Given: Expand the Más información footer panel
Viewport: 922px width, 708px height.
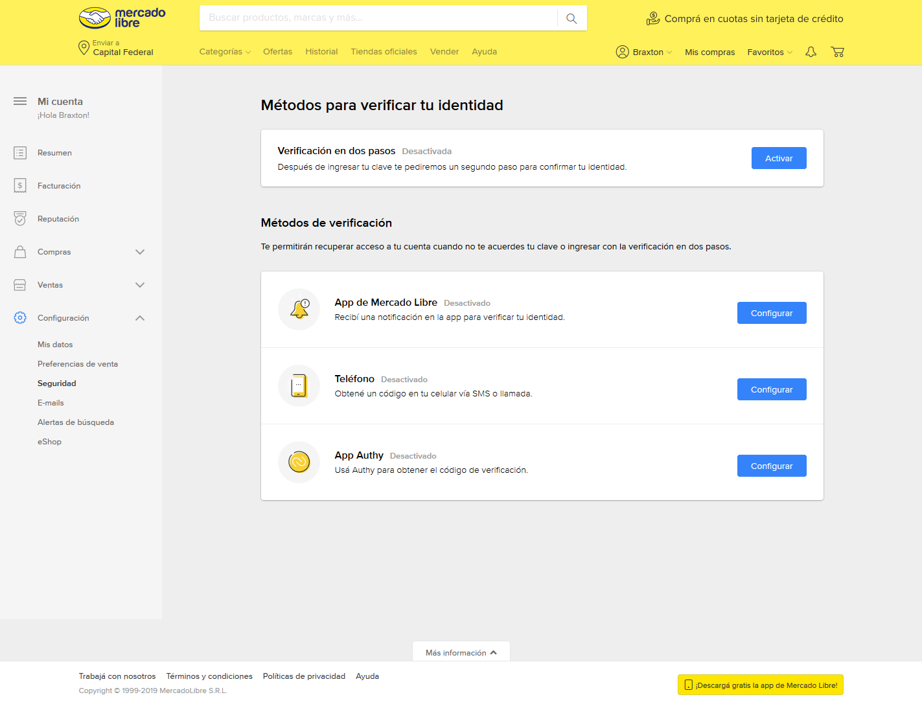Looking at the screenshot, I should pyautogui.click(x=461, y=652).
